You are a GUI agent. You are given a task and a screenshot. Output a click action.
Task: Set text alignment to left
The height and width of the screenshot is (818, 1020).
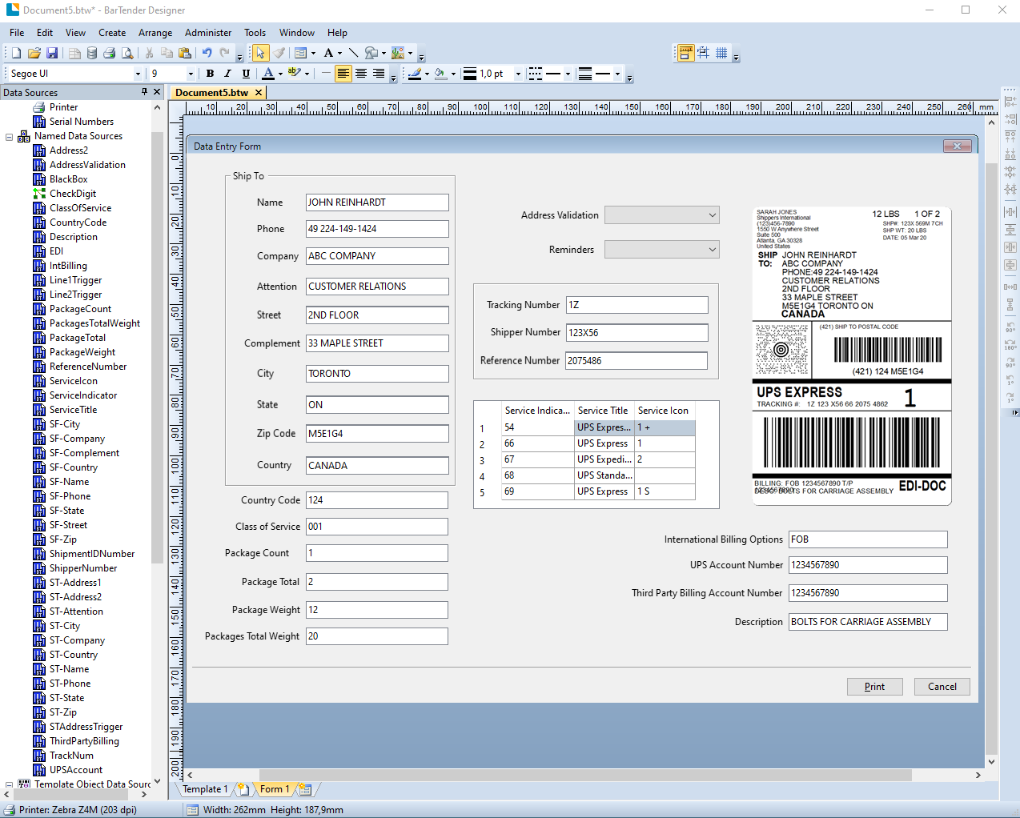pyautogui.click(x=343, y=74)
